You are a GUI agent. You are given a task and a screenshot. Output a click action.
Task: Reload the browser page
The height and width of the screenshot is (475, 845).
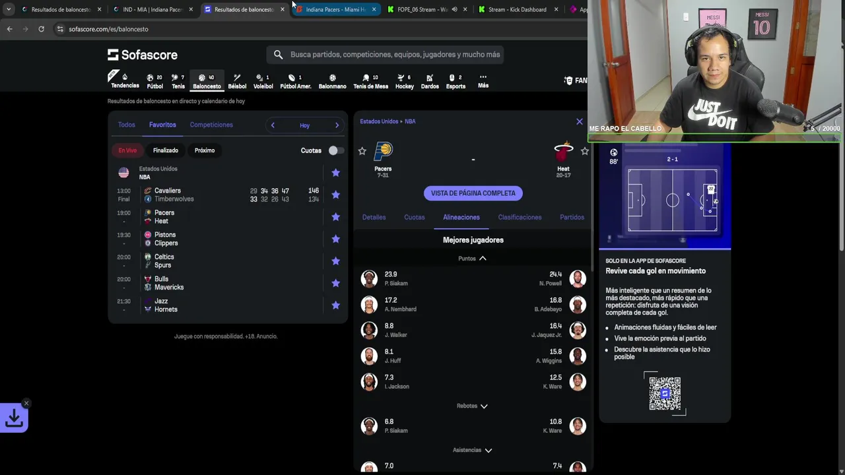pos(41,29)
